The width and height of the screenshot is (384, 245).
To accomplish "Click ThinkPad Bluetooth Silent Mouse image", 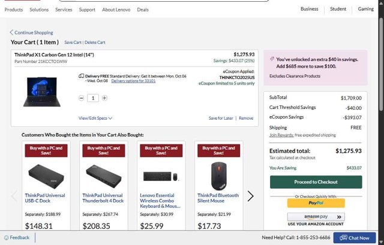I will [218, 176].
